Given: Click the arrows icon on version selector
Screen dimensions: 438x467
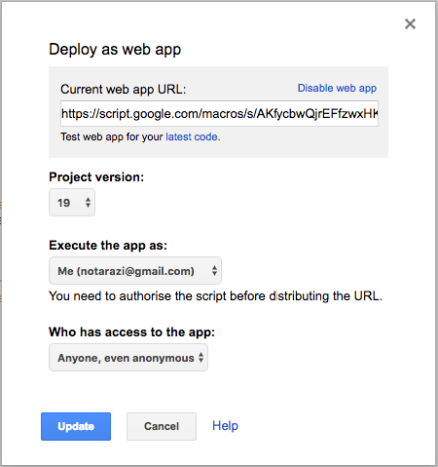Looking at the screenshot, I should pos(88,203).
